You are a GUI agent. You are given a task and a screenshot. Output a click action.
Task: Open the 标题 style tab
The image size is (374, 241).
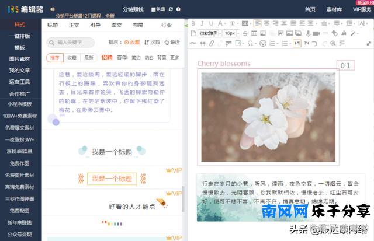[x=53, y=25]
